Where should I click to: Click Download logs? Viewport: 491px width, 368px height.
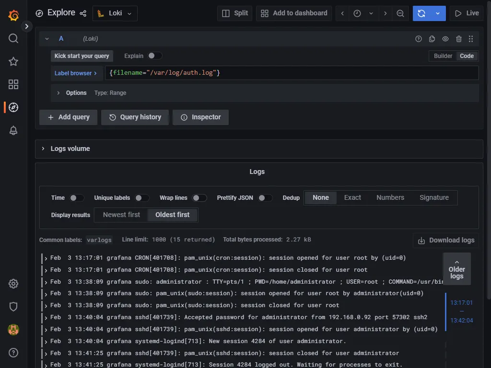click(x=446, y=241)
